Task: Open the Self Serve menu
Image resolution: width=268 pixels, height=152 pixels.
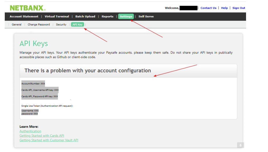Action: point(146,17)
